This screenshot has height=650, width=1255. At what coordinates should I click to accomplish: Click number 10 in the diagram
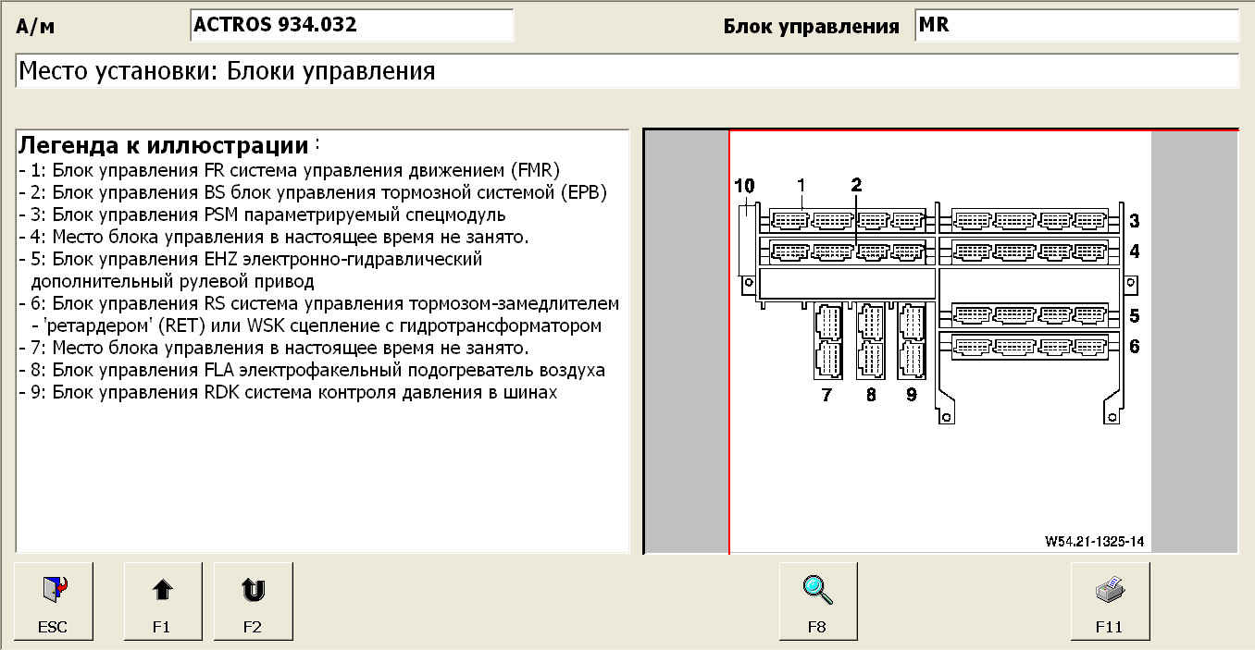[x=744, y=186]
